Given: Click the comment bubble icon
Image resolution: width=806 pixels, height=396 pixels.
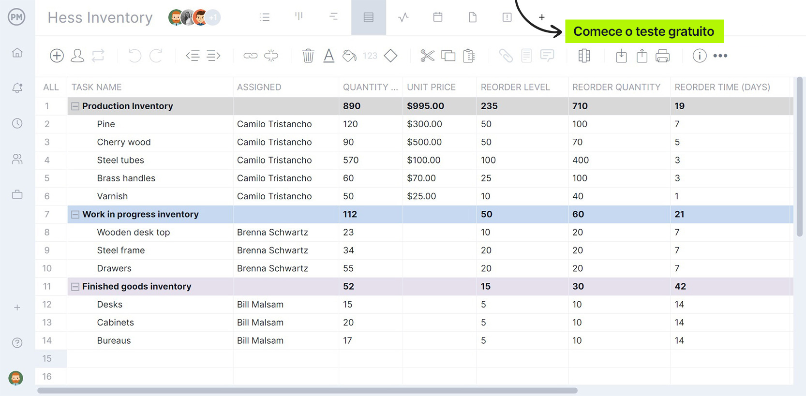Looking at the screenshot, I should pos(547,56).
